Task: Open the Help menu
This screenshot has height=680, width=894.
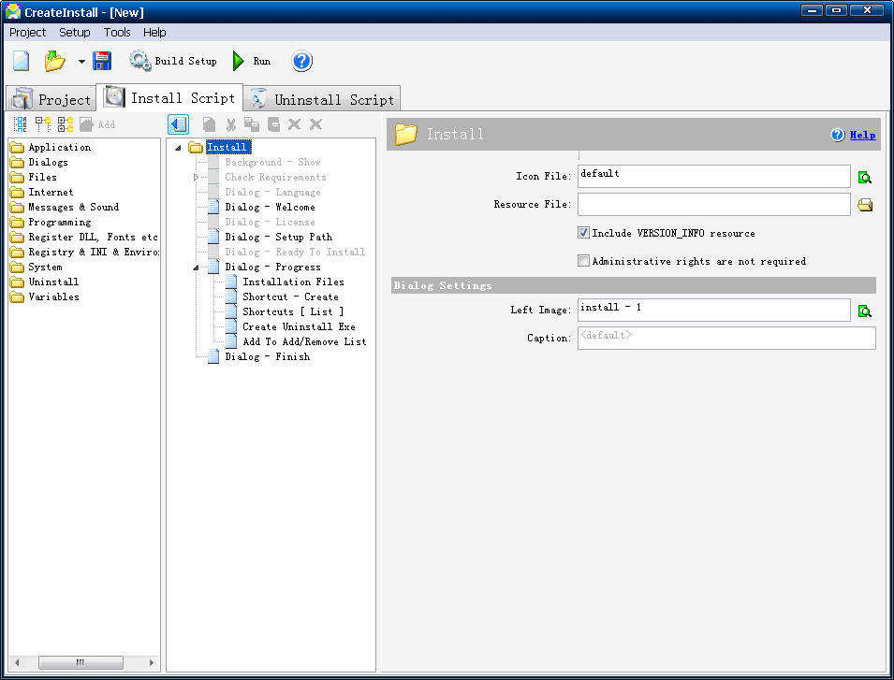Action: 154,33
